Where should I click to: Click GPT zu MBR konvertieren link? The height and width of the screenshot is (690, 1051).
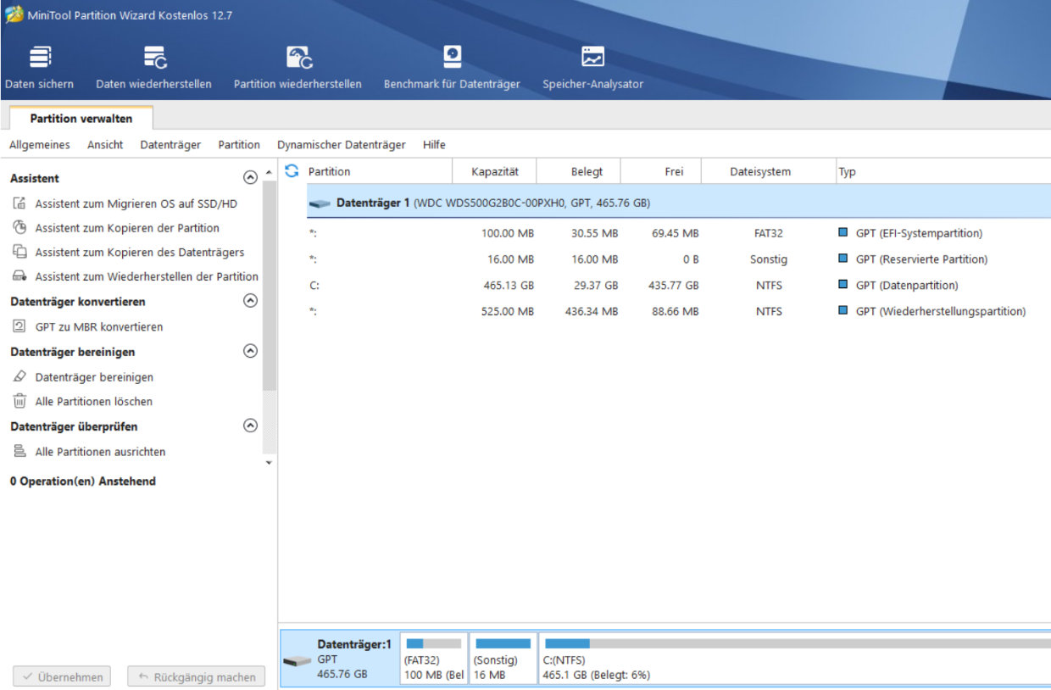tap(99, 326)
